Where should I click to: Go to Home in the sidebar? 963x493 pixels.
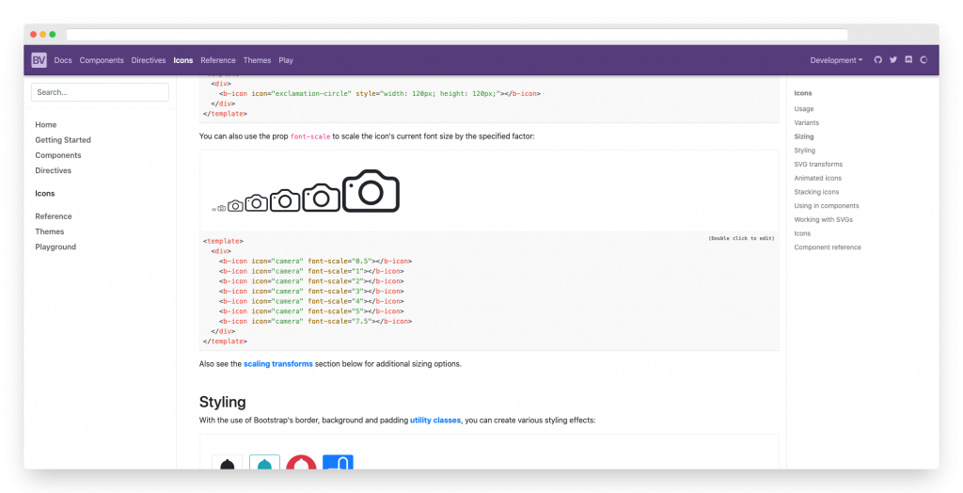point(46,125)
